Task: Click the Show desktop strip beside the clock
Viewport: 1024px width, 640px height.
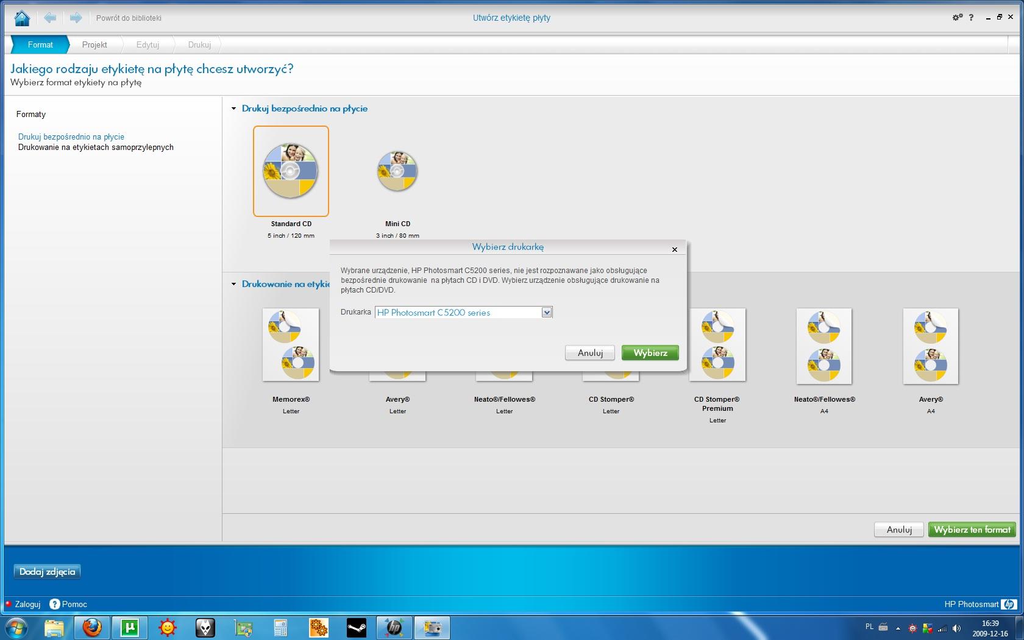Action: 1019,627
